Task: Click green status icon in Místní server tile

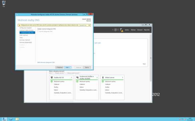Action: coord(103,81)
